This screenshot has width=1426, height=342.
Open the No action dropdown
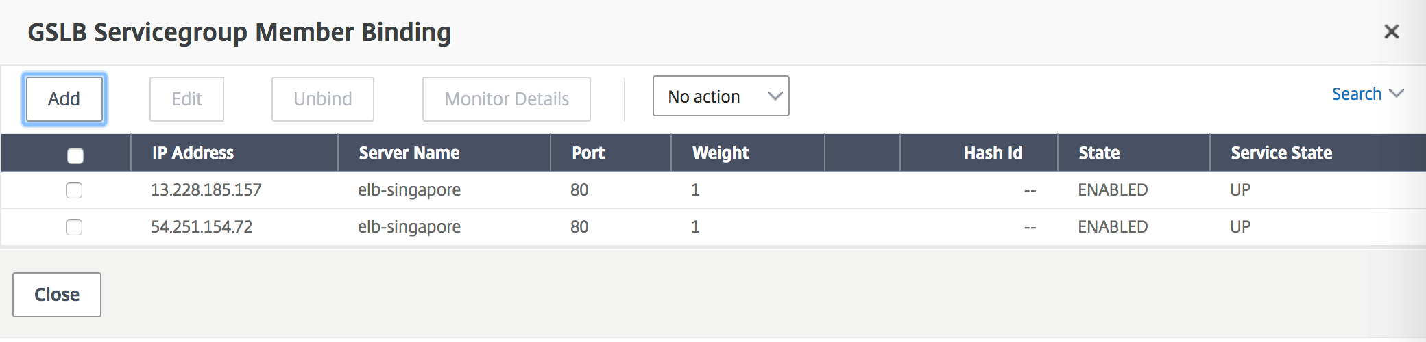(x=721, y=96)
